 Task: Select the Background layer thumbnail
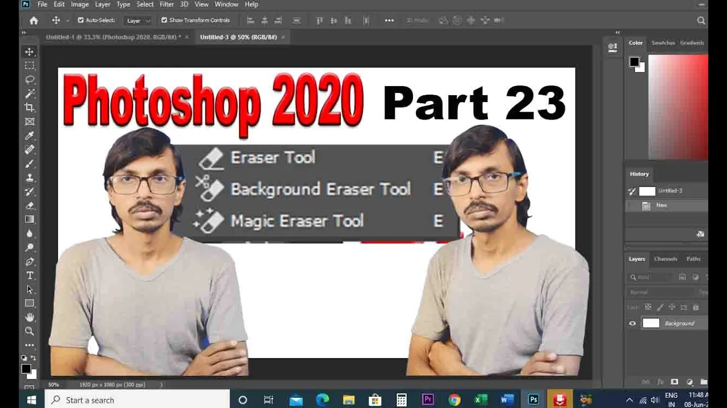pyautogui.click(x=651, y=324)
